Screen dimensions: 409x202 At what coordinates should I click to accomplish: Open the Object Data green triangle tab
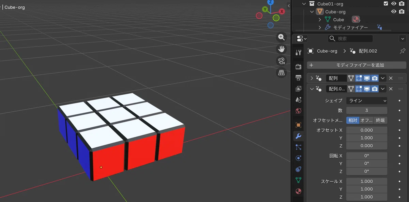pos(299,180)
